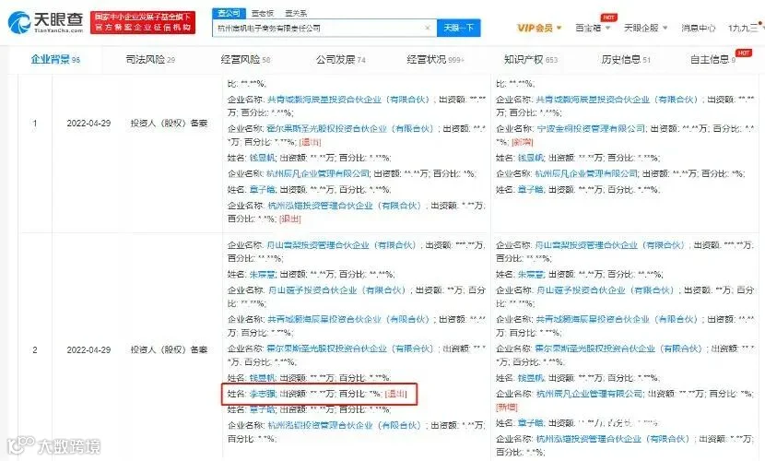Click [退出] tag after 杭州泓锴投资管理合伙企业 in row 1
765x461 pixels.
coord(289,219)
